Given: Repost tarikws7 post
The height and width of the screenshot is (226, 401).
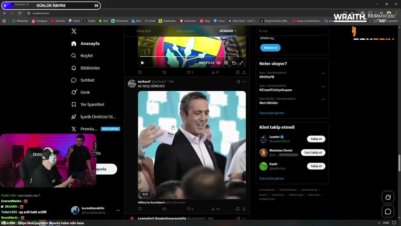Looking at the screenshot, I should (164, 209).
